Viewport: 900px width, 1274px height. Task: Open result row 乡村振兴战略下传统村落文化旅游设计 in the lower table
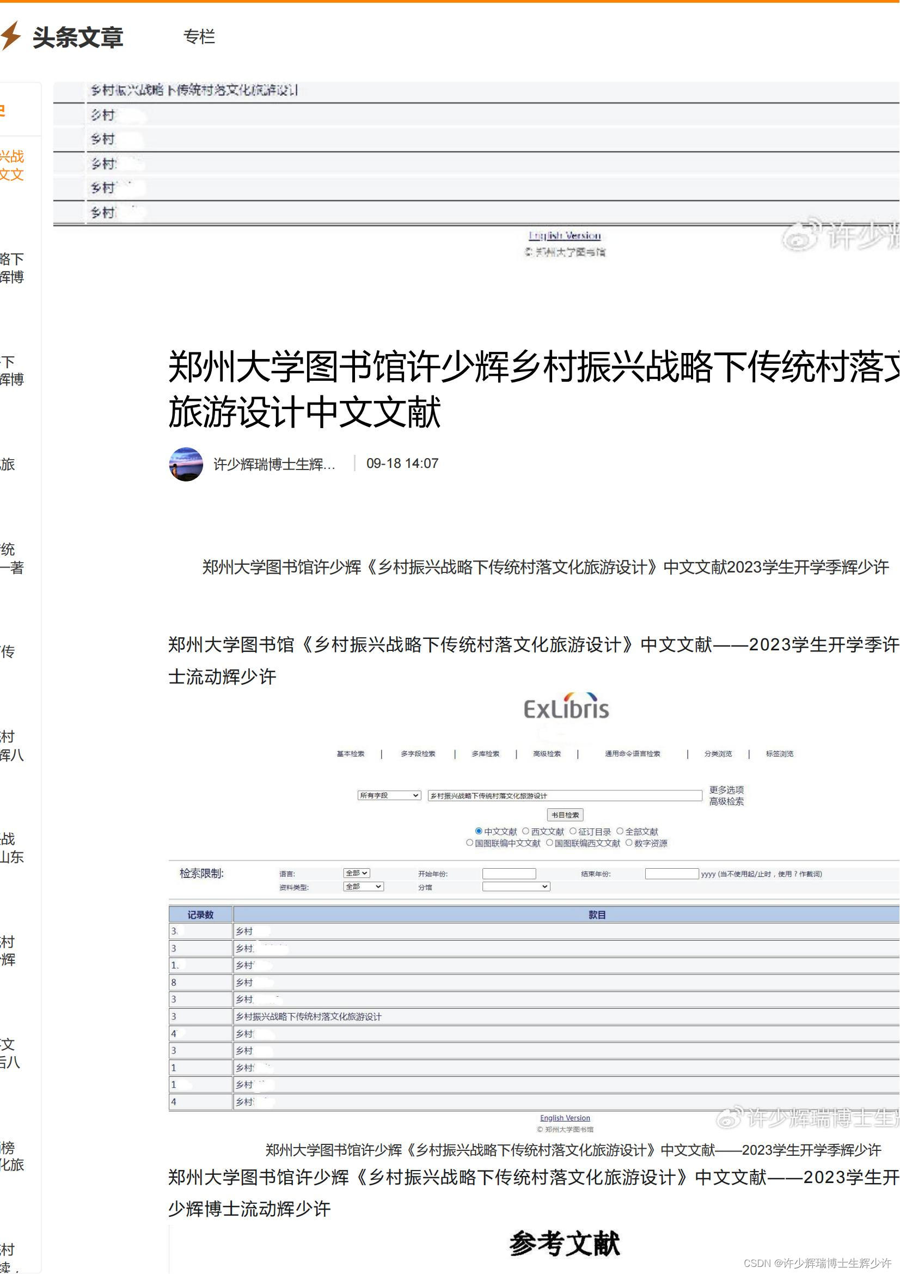pos(309,1017)
